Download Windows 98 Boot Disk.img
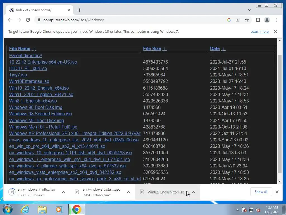 tap(36, 107)
